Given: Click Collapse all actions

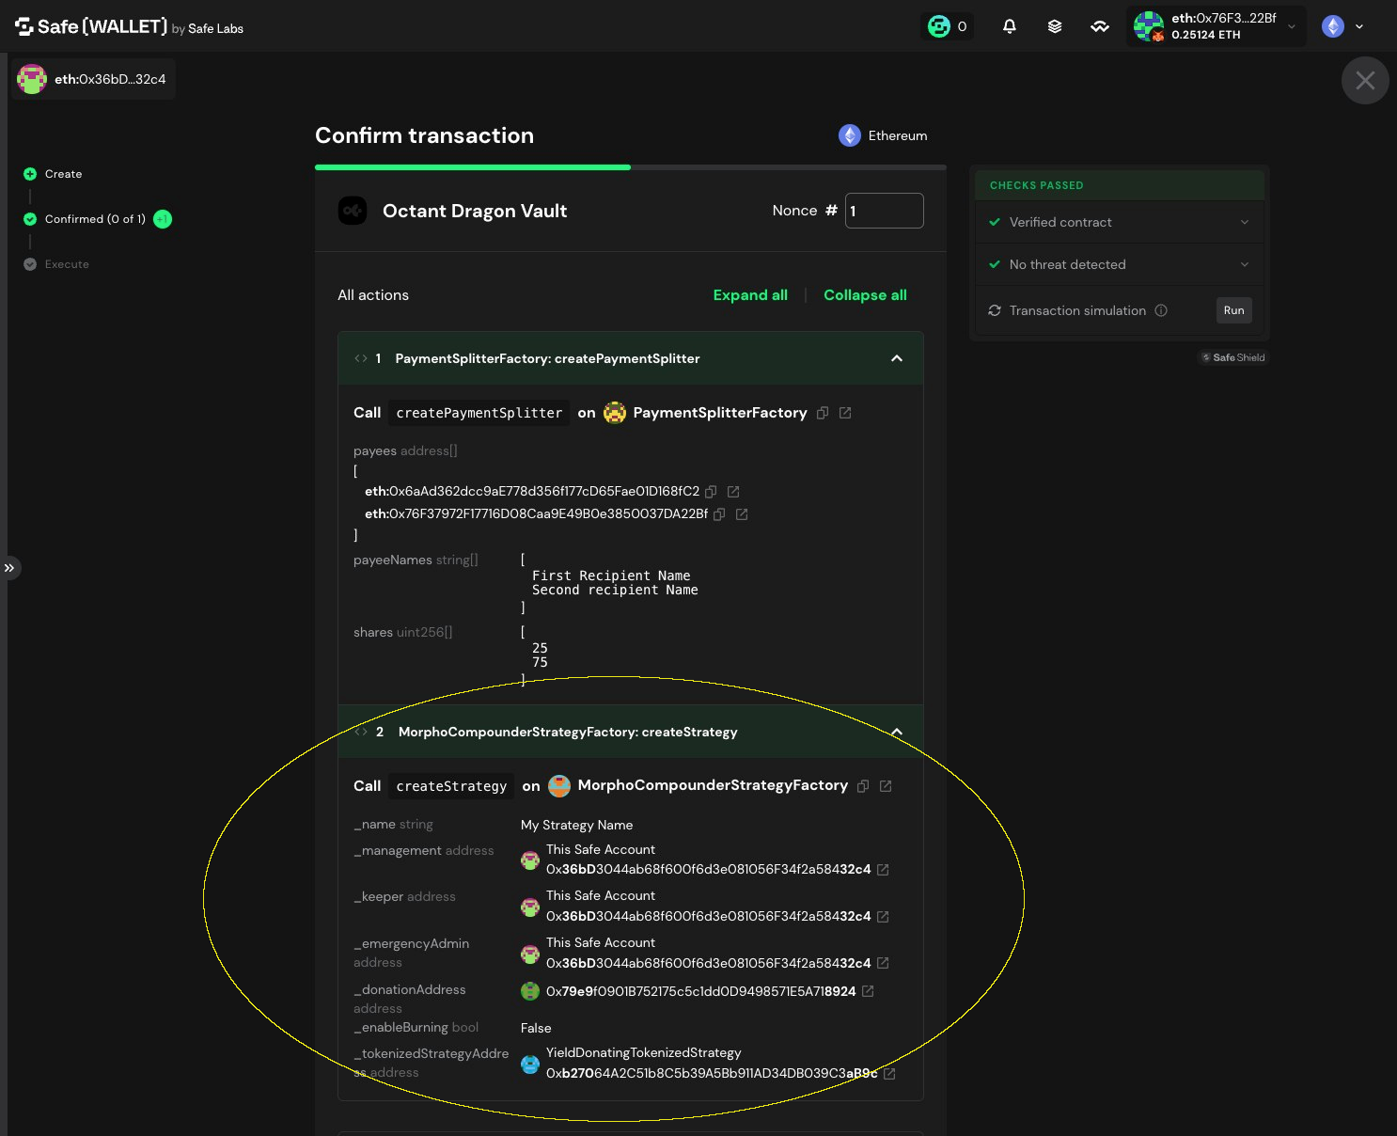Looking at the screenshot, I should [865, 295].
